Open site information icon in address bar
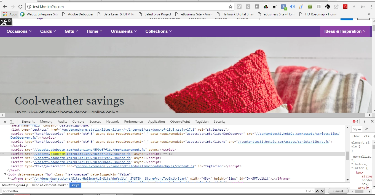375x195 pixels. (x=29, y=7)
